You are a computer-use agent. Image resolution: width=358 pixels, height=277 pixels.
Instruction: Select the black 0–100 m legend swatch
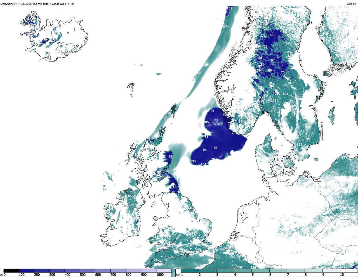11,271
